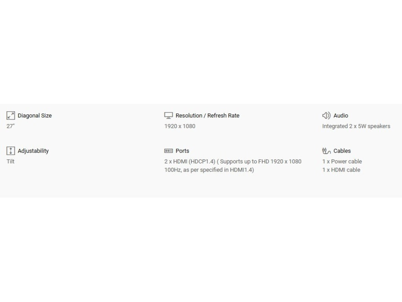Click the 1 x HDMI cable entry
The width and height of the screenshot is (402, 302).
341,170
